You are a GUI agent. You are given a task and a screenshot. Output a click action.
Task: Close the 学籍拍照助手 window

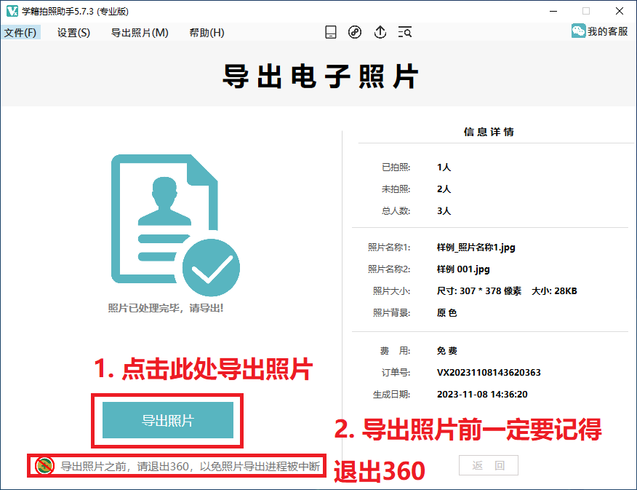click(619, 11)
